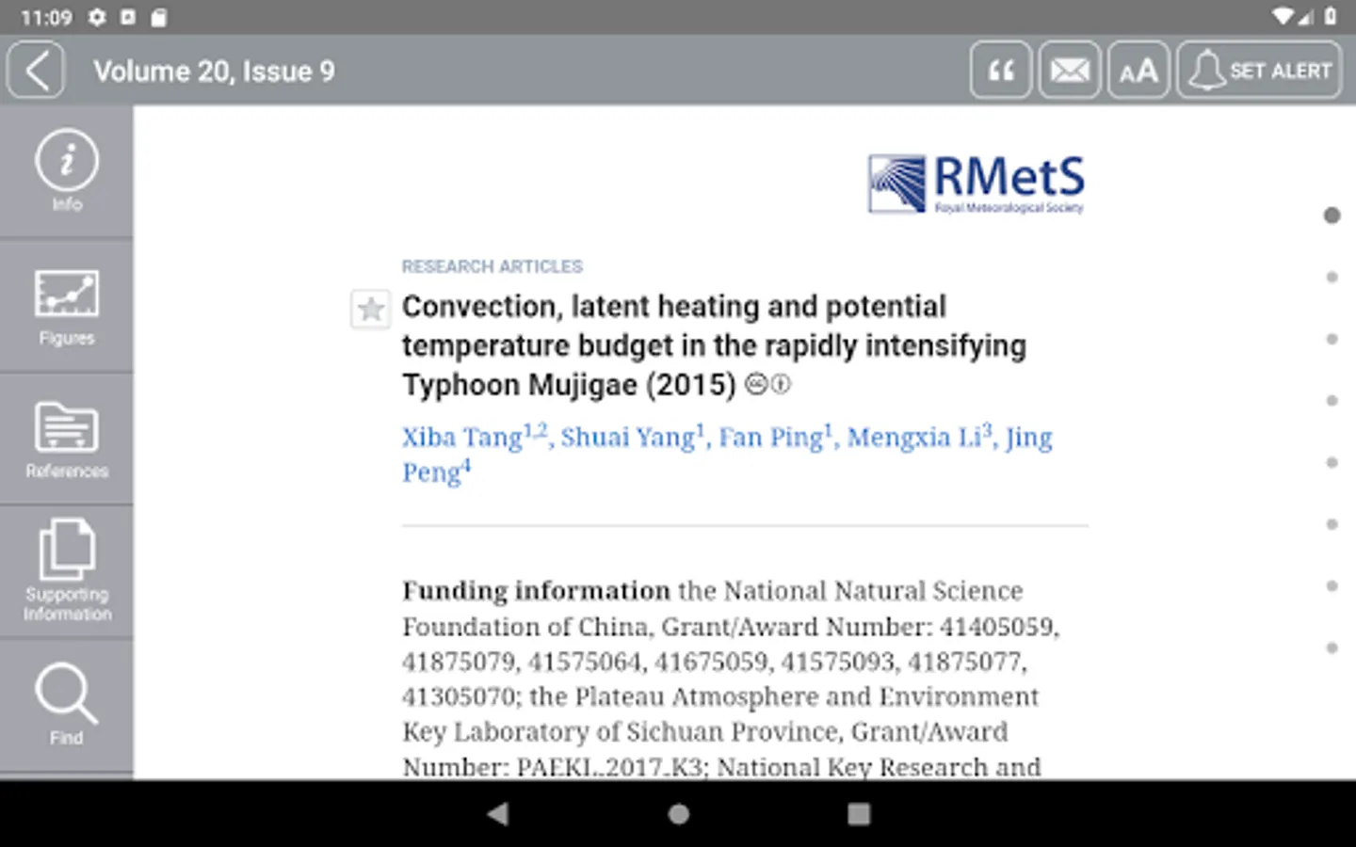This screenshot has width=1356, height=847.
Task: Jump to sixth section dot marker
Action: coord(1332,524)
